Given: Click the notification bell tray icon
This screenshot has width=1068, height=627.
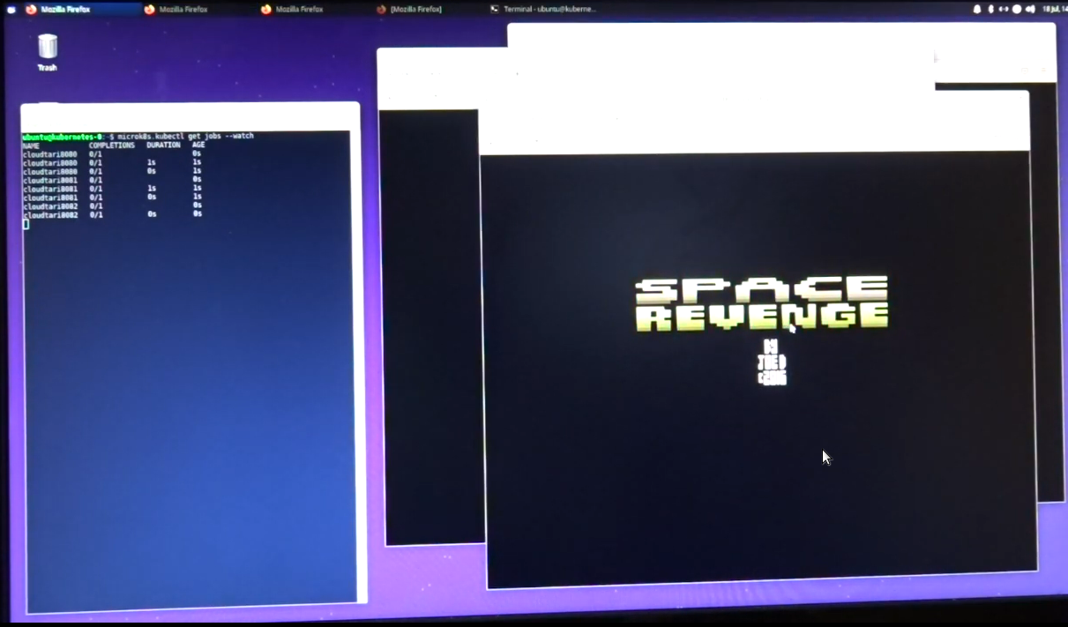Looking at the screenshot, I should pyautogui.click(x=976, y=9).
